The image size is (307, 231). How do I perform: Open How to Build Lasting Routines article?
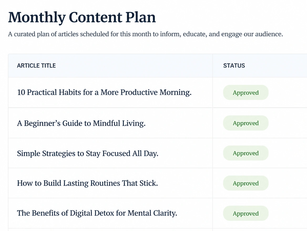click(x=87, y=183)
